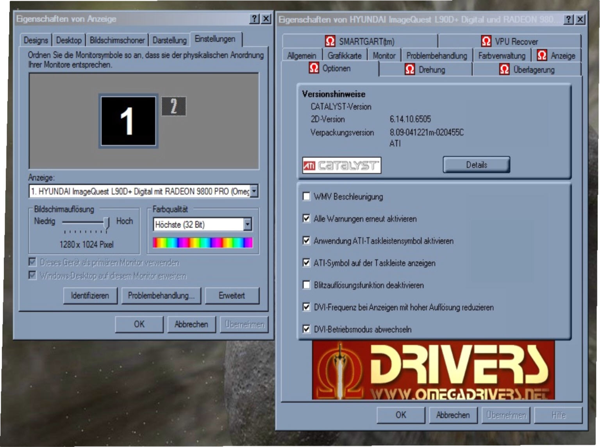This screenshot has width=600, height=447.
Task: Click the ATI Catalyst logo
Action: 341,165
